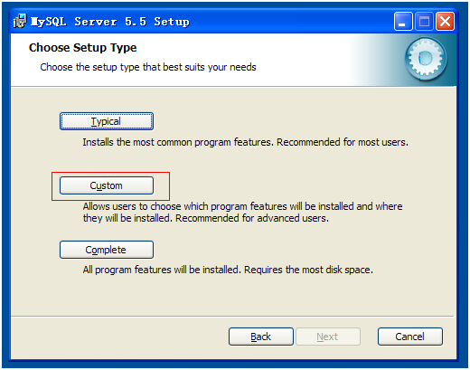Screen dimensions: 470x370
Task: Click the MySQL Server 5.5 Setup title text
Action: (110, 22)
